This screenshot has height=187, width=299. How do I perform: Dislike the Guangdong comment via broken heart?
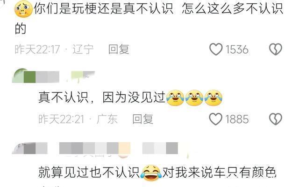[x=276, y=119]
